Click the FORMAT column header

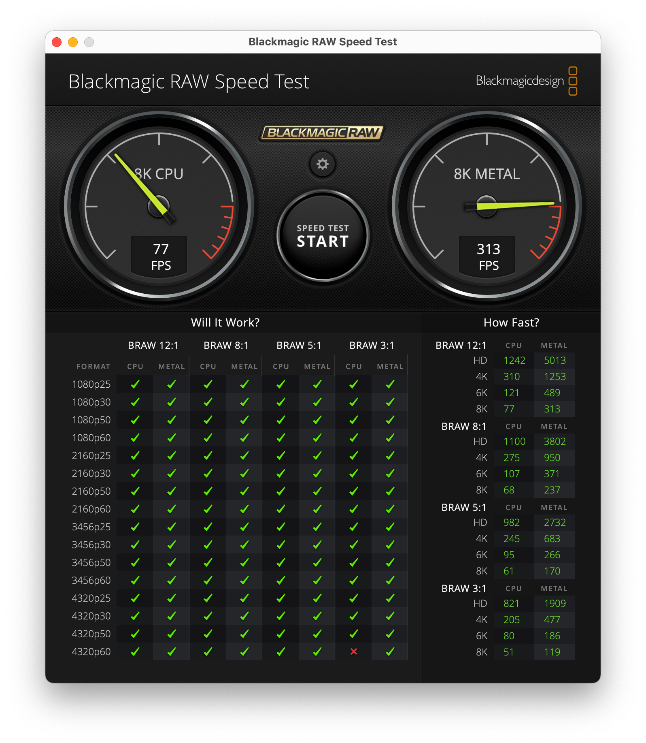click(x=93, y=366)
